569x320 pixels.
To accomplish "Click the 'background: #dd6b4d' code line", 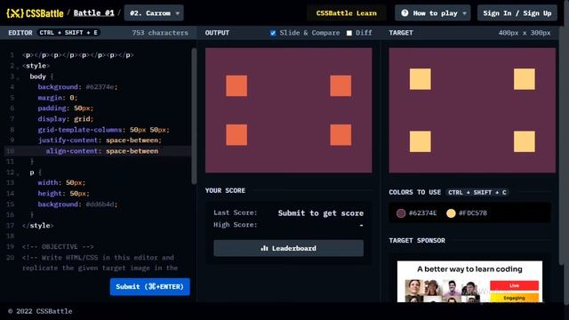I will 77,204.
